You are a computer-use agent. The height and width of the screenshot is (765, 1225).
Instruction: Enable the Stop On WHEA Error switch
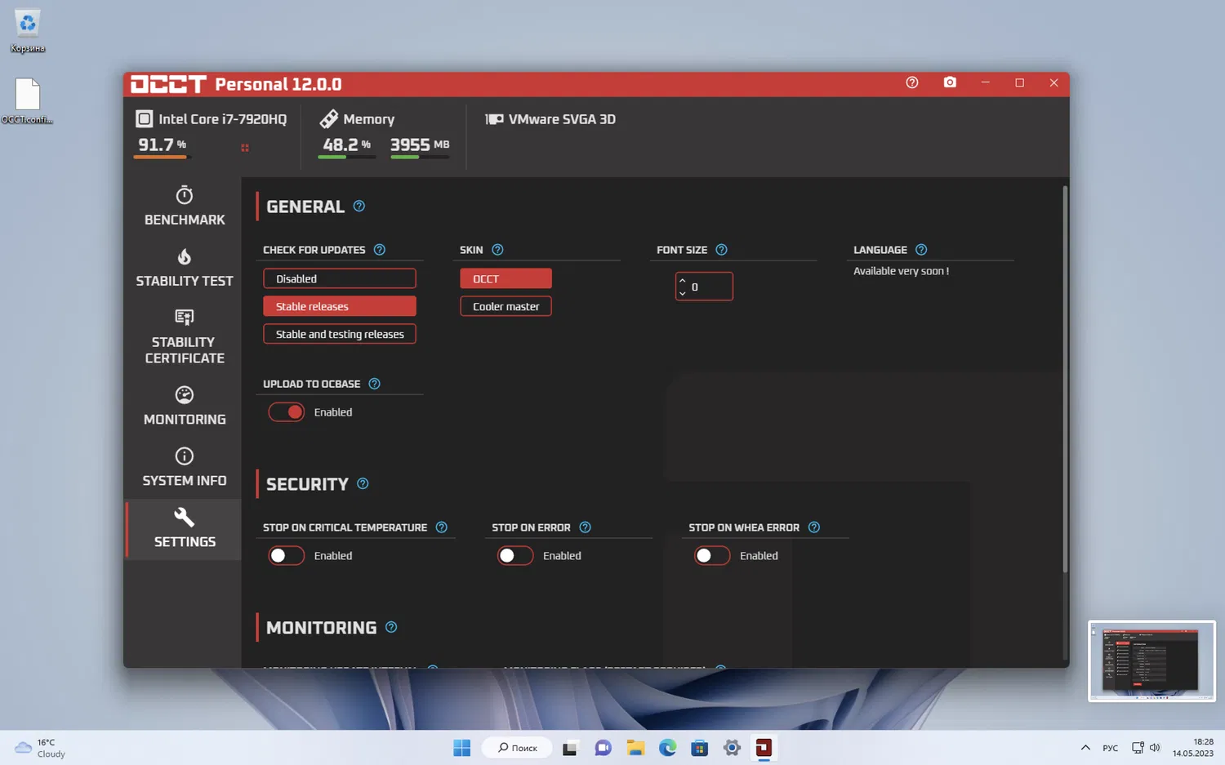(712, 556)
